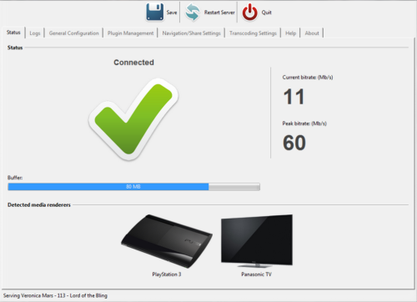This screenshot has height=302, width=417.
Task: Select the Status tab
Action: coord(13,33)
